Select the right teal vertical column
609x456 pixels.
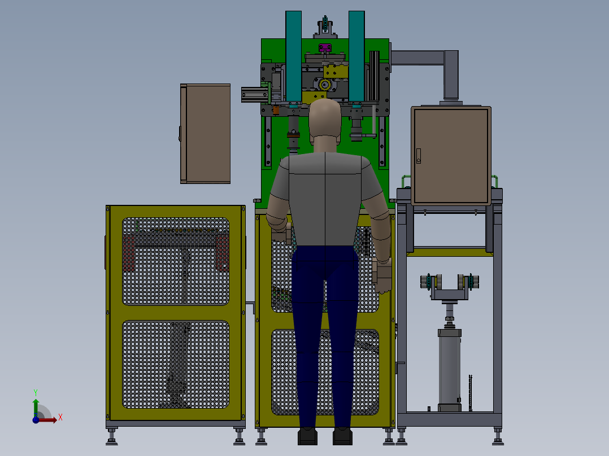[x=356, y=56]
